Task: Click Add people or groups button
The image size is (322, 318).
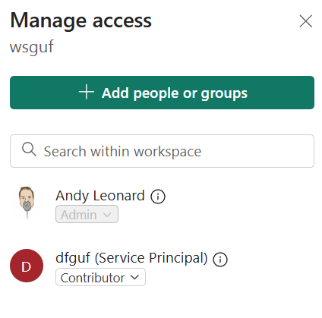Action: (x=162, y=93)
